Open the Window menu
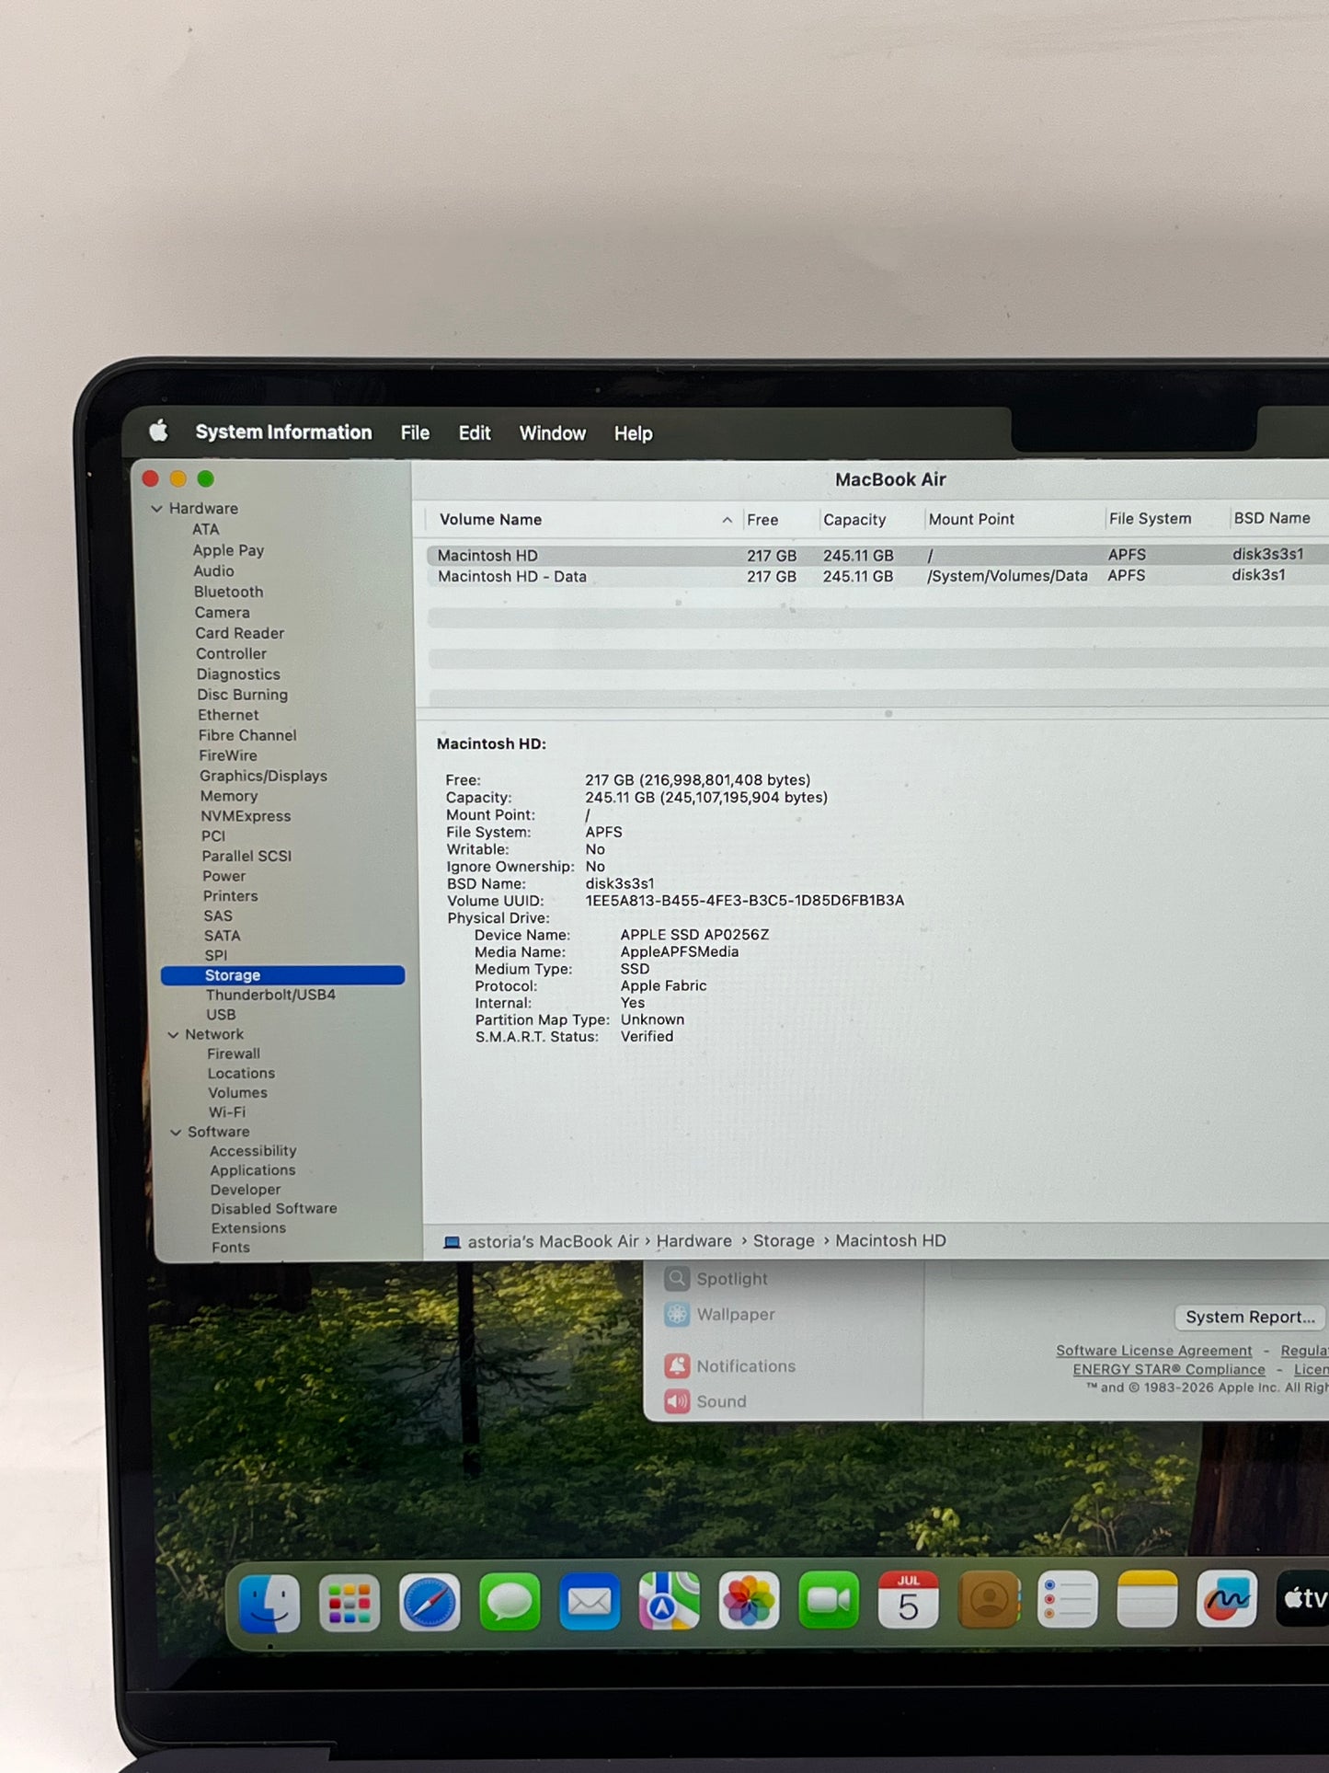 [552, 433]
